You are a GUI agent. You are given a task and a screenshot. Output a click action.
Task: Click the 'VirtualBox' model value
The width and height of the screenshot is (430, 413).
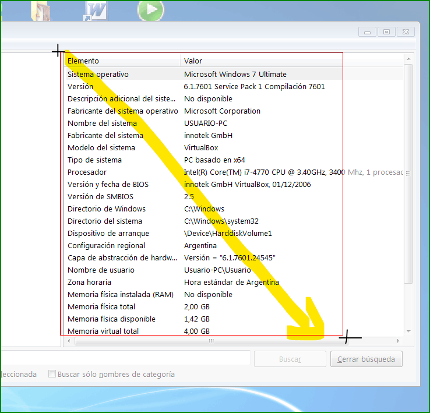(x=201, y=147)
